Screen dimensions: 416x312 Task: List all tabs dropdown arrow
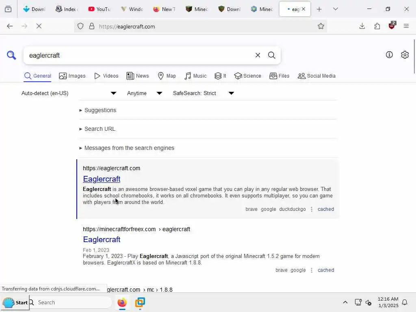pos(335,9)
